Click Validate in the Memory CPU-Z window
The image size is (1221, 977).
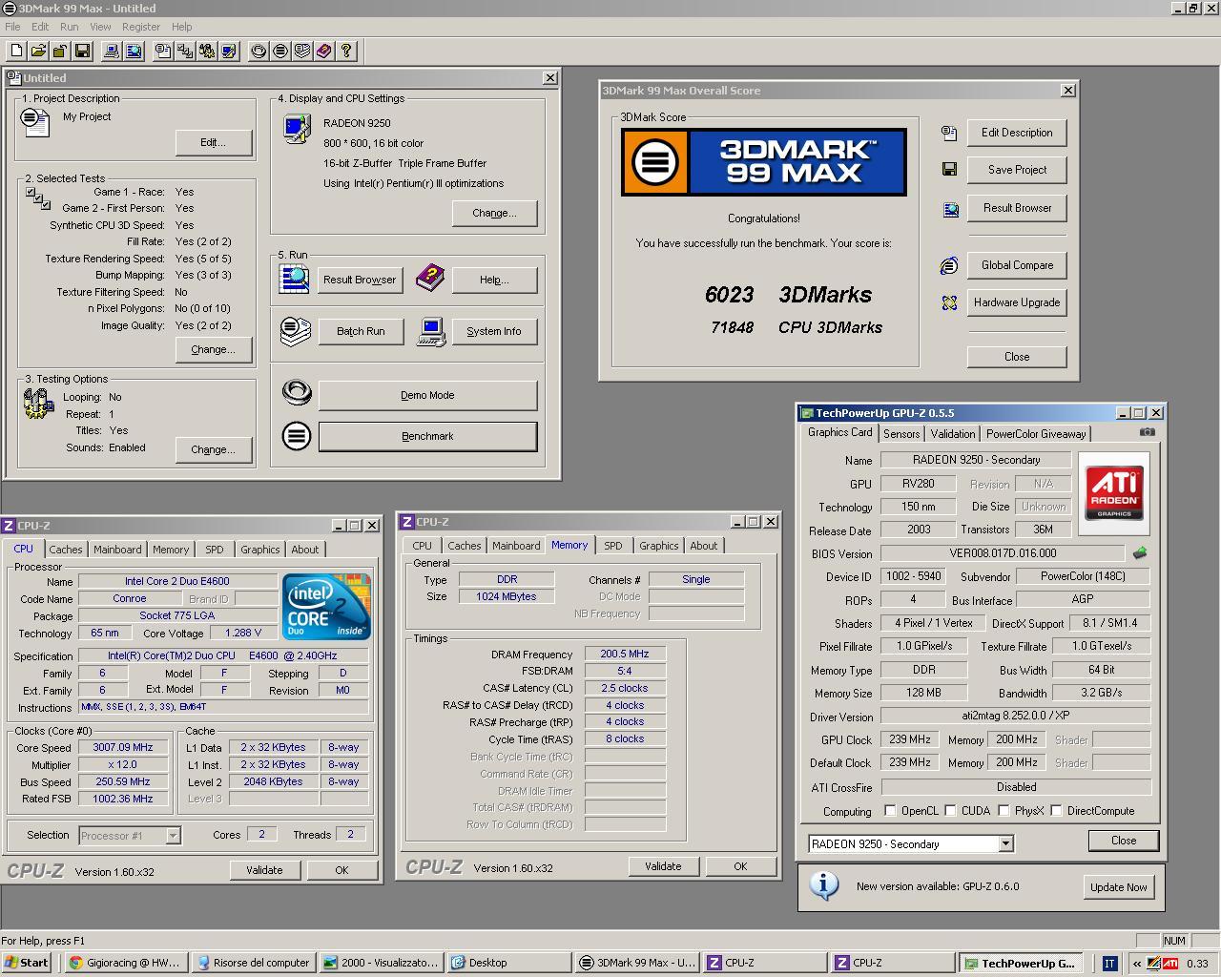[663, 866]
